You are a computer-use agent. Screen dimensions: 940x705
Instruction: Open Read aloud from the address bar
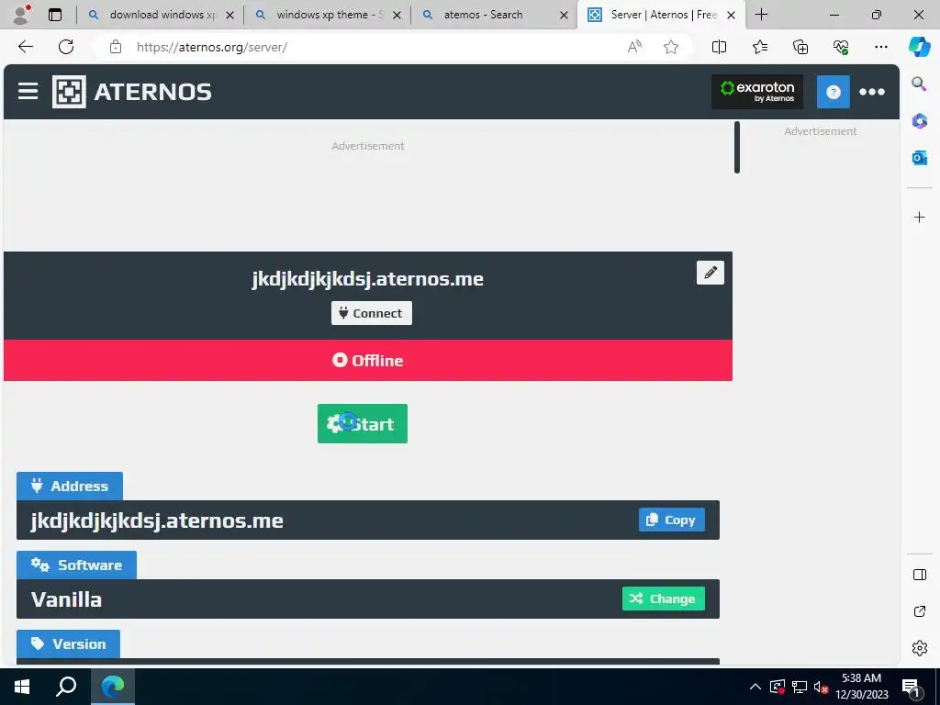click(x=634, y=47)
